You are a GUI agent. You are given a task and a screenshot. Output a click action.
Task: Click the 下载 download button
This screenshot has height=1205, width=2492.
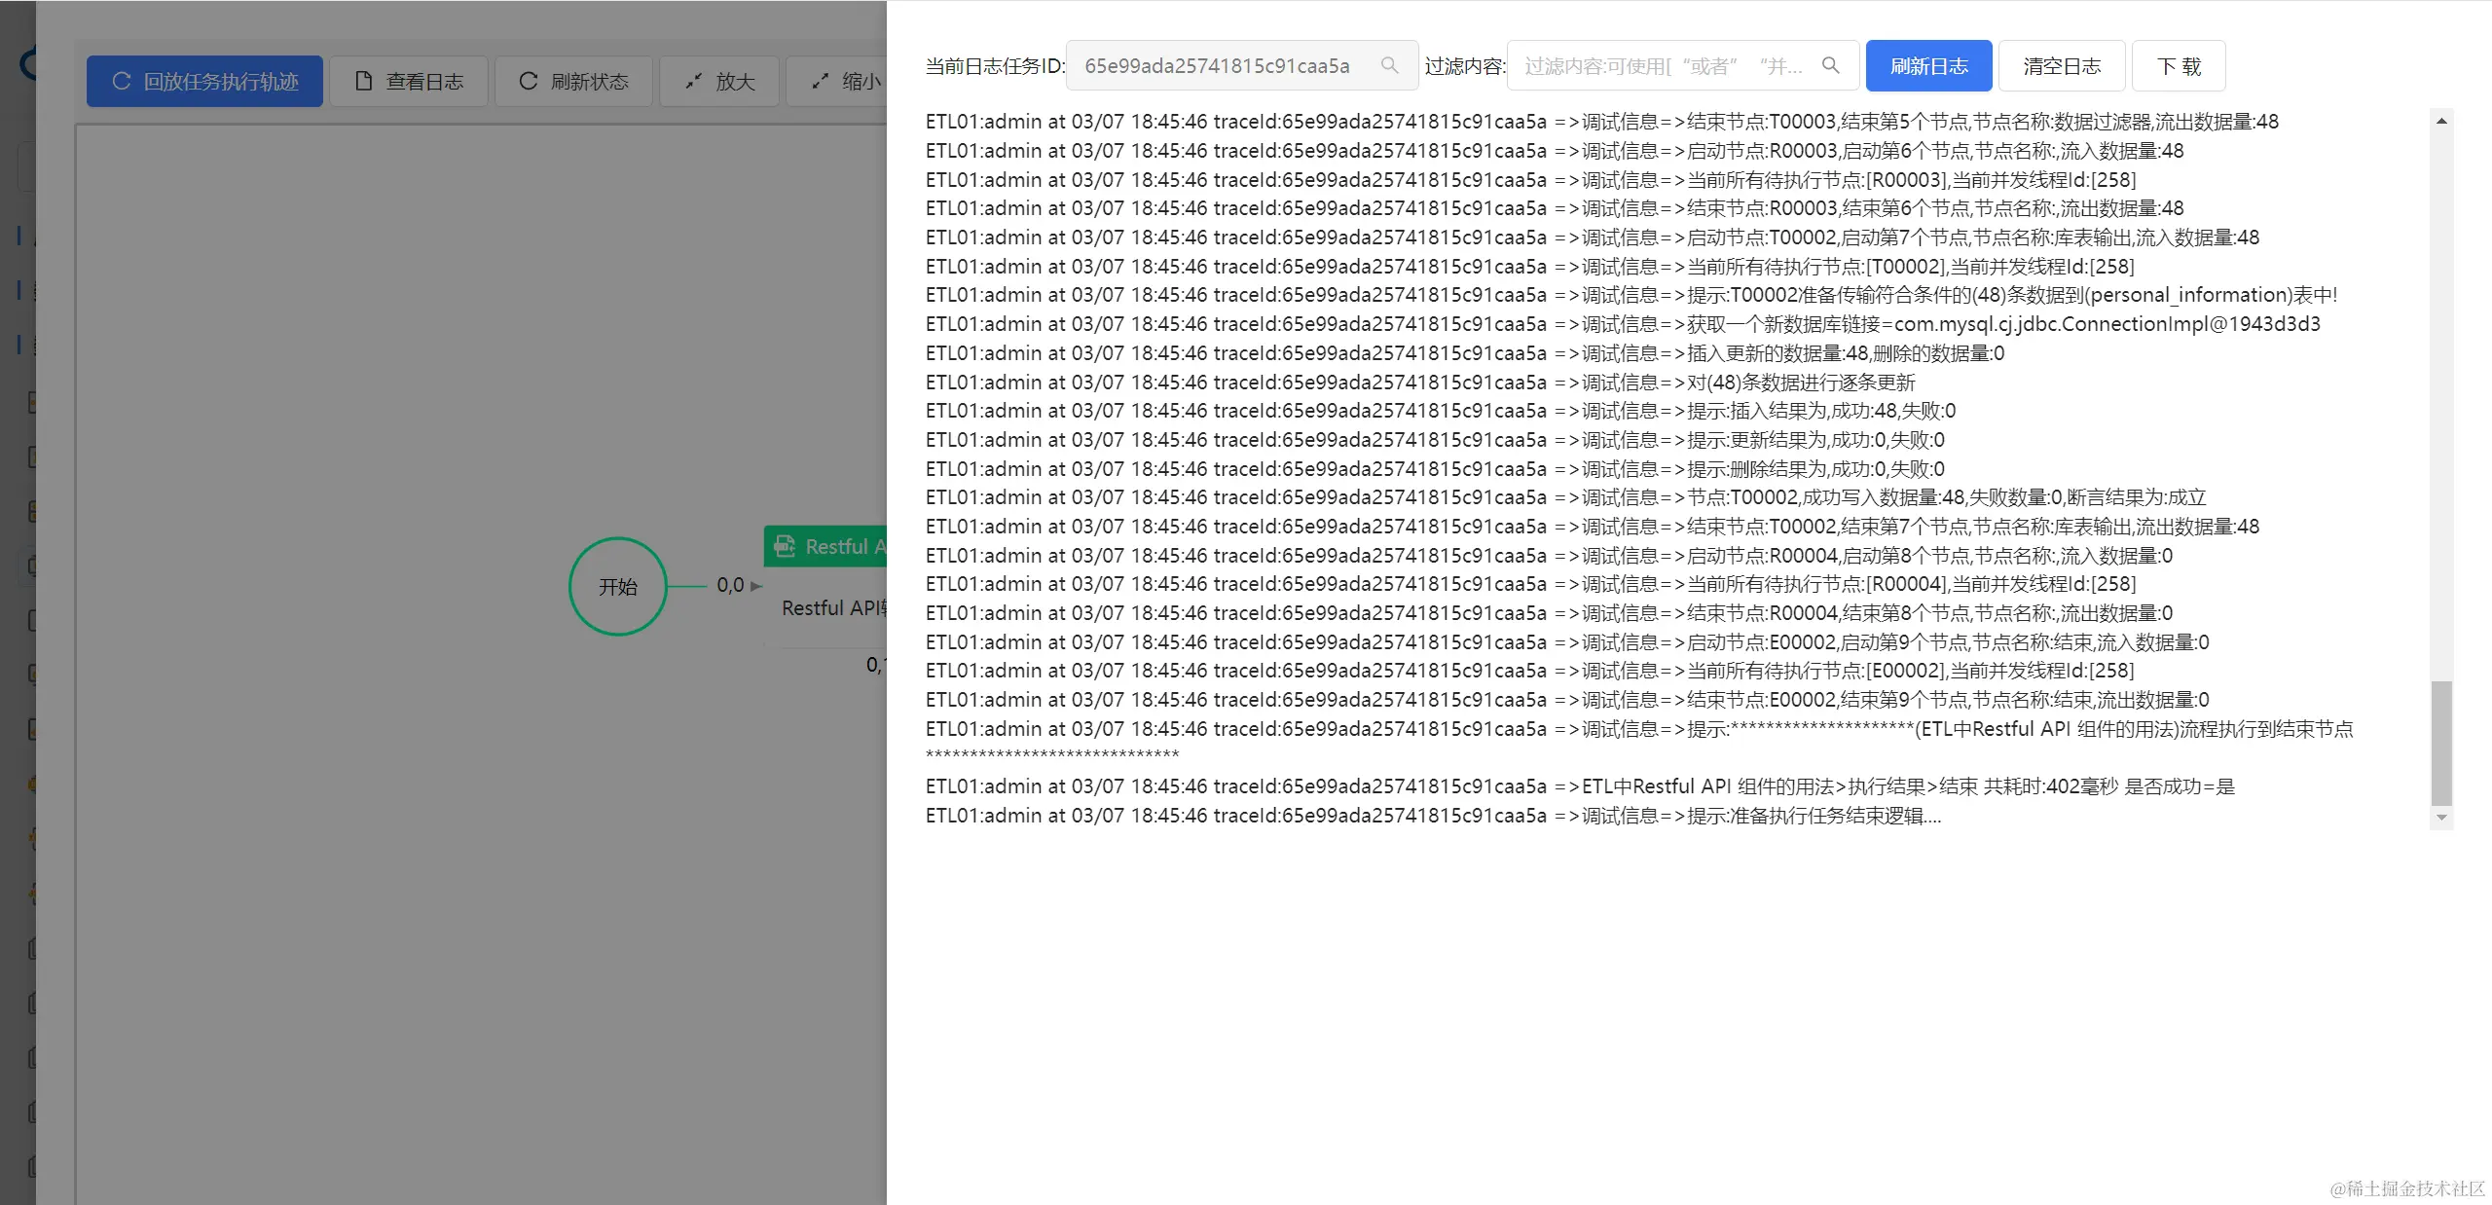click(2178, 65)
